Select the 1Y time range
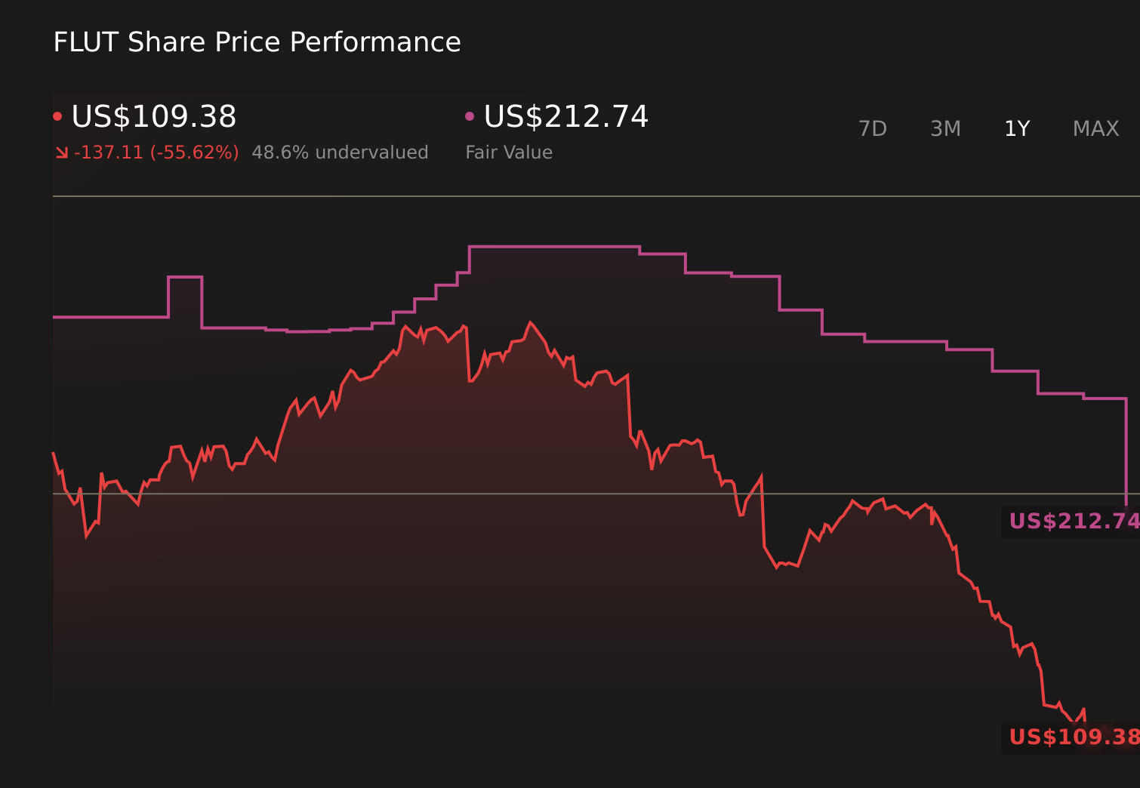The width and height of the screenshot is (1140, 788). (x=1017, y=128)
